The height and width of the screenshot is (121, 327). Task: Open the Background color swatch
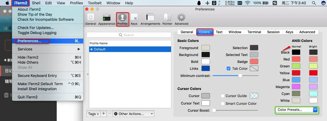click(x=206, y=55)
